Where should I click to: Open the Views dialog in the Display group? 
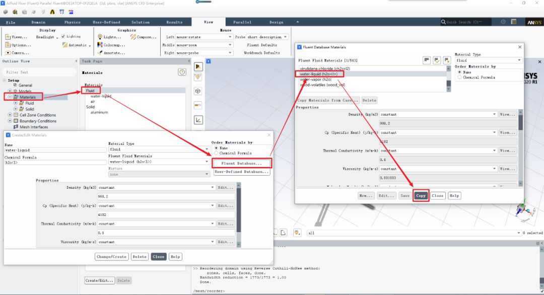(x=16, y=37)
